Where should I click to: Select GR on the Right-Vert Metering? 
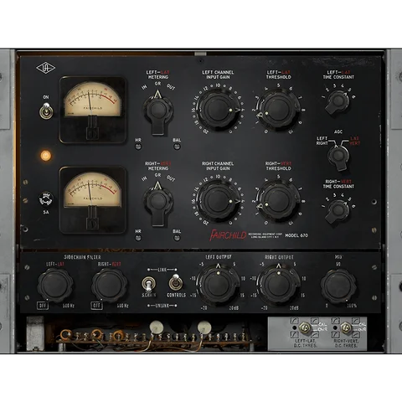coord(157,175)
